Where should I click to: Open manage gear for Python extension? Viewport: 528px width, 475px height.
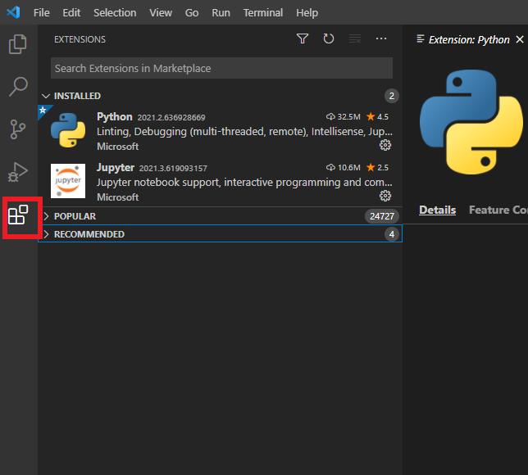point(385,145)
